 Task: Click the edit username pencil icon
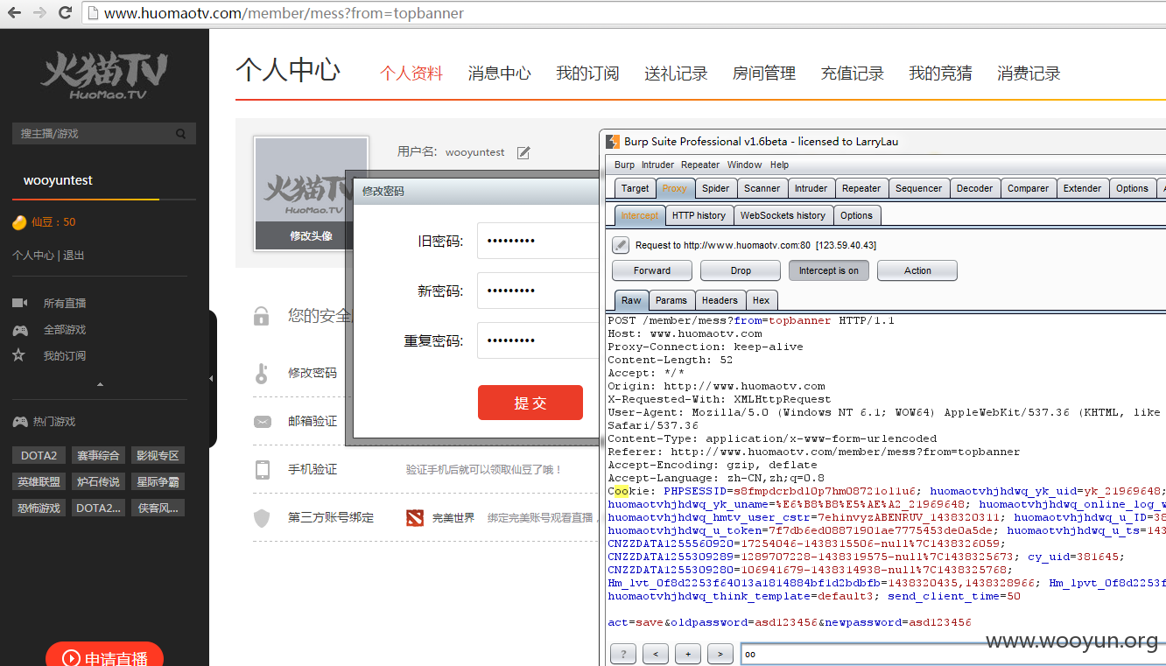523,152
